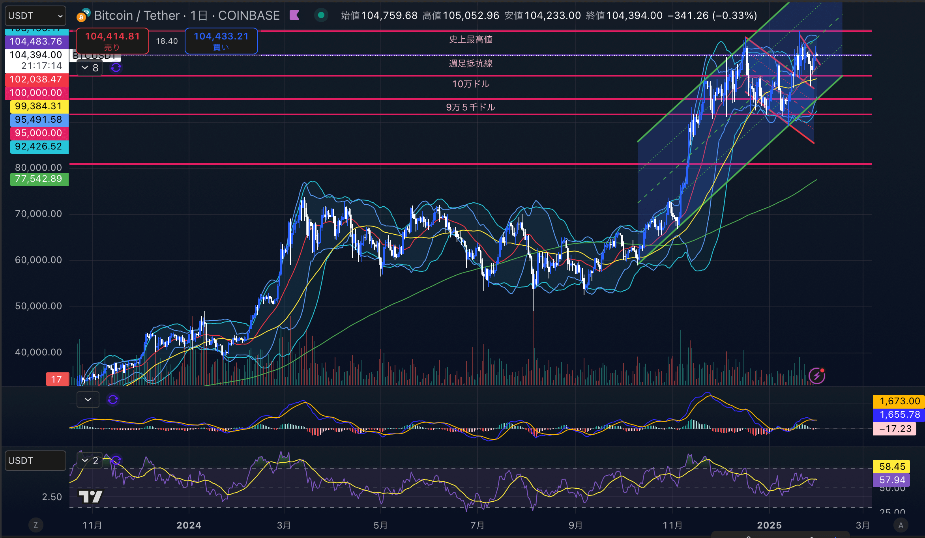925x538 pixels.
Task: Click the white 104,394.00 current price label
Action: coord(36,55)
